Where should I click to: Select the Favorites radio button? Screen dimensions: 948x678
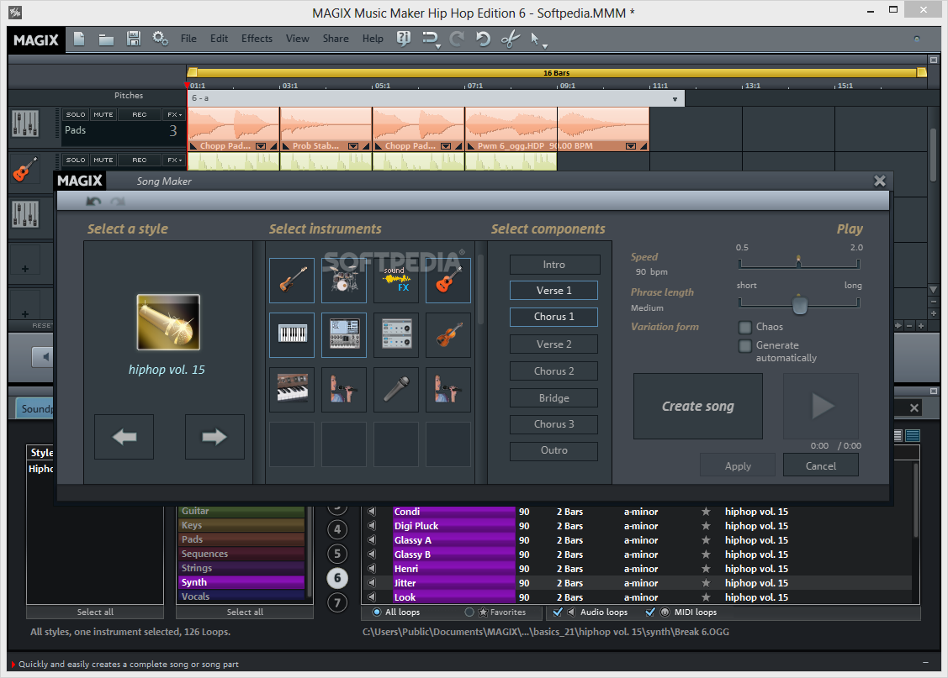click(x=469, y=612)
